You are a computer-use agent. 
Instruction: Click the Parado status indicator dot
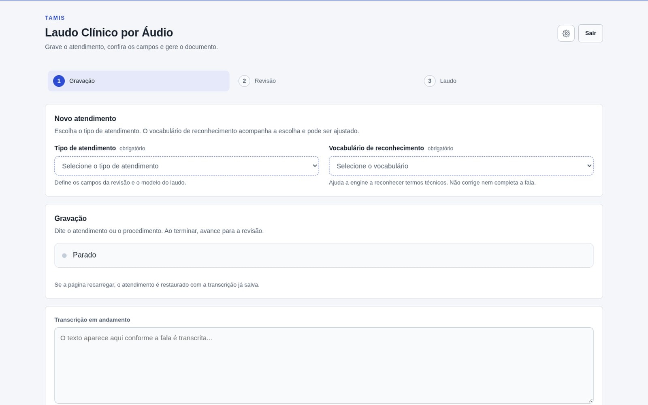pos(64,256)
